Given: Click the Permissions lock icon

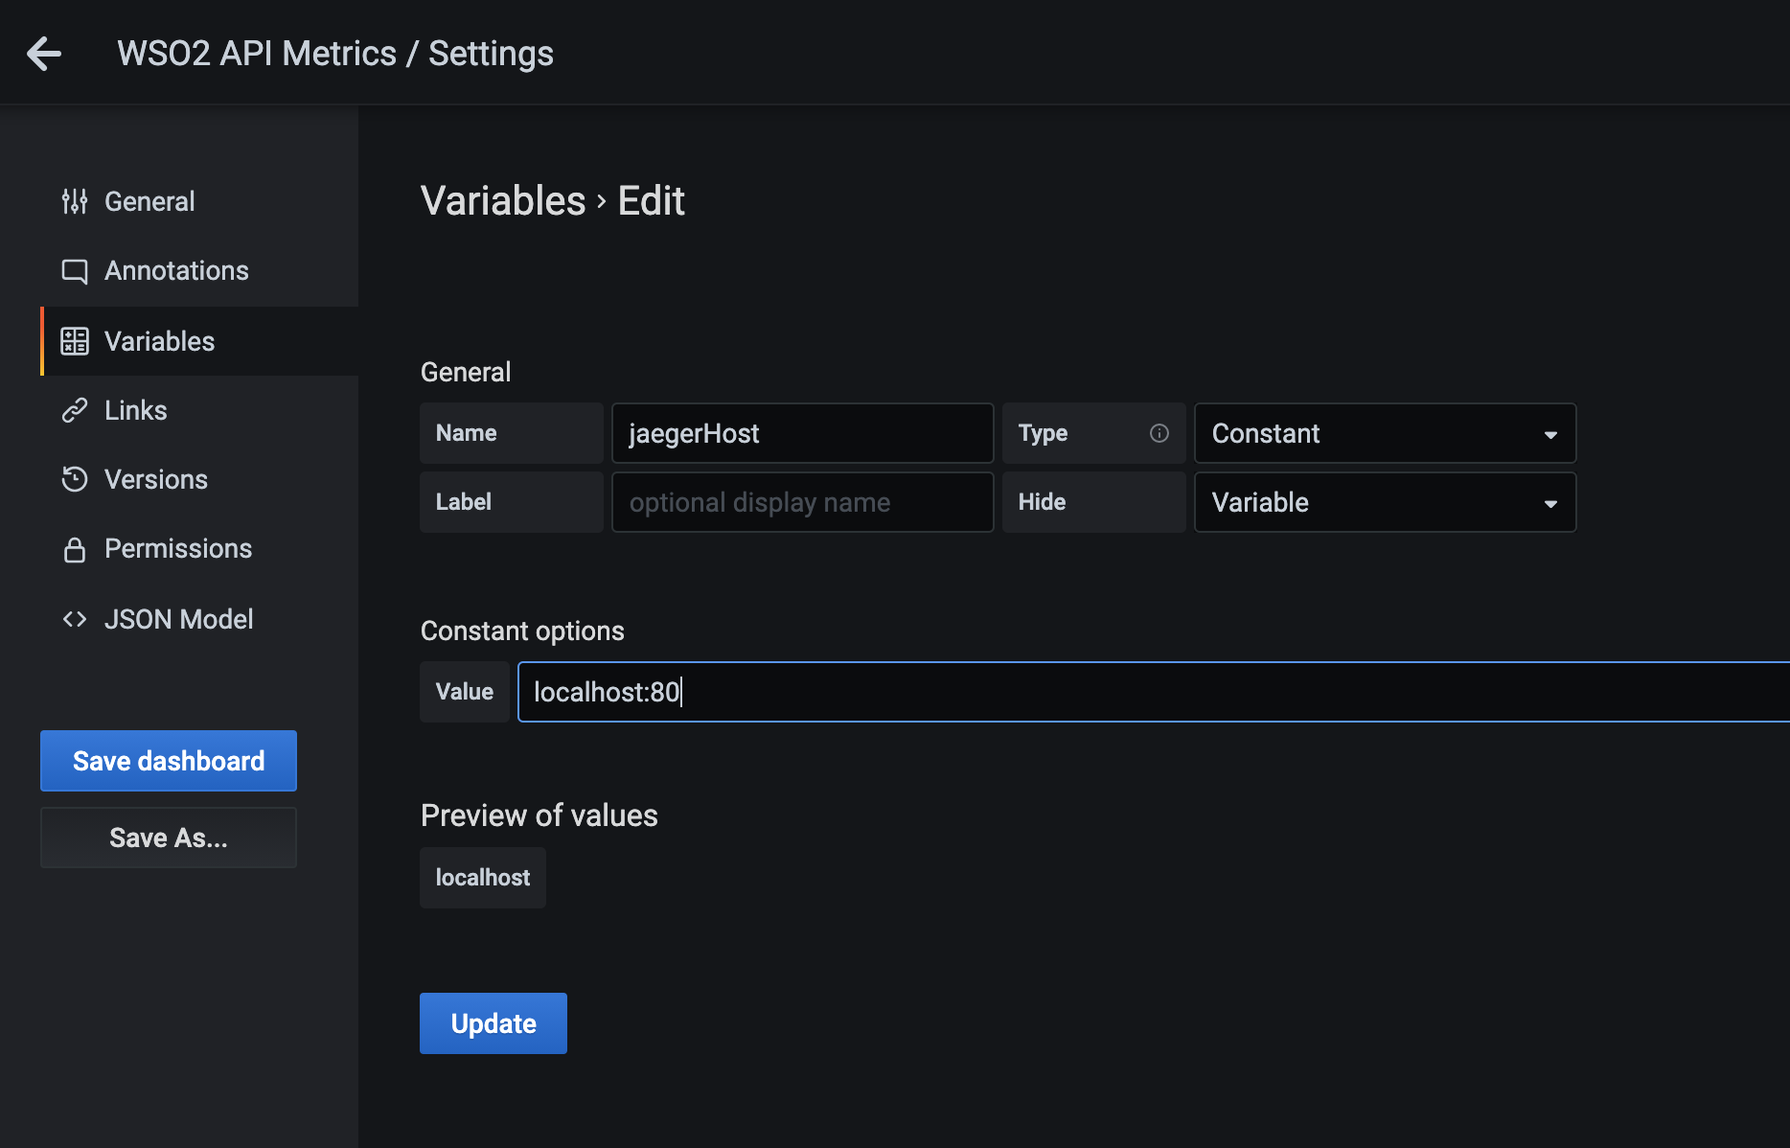Looking at the screenshot, I should 75,549.
